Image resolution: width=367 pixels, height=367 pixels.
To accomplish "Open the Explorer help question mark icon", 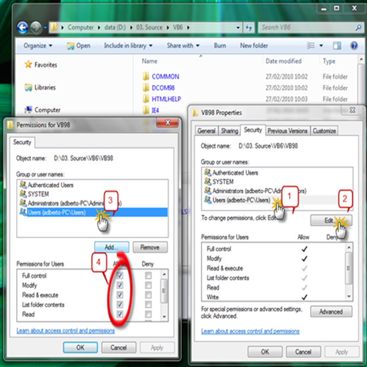I will point(354,45).
